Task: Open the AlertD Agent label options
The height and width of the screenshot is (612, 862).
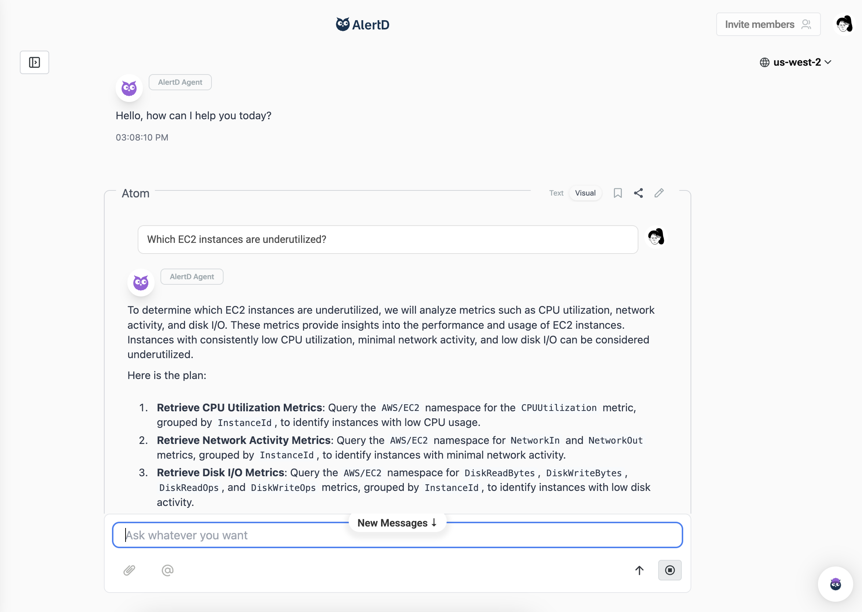Action: point(192,276)
